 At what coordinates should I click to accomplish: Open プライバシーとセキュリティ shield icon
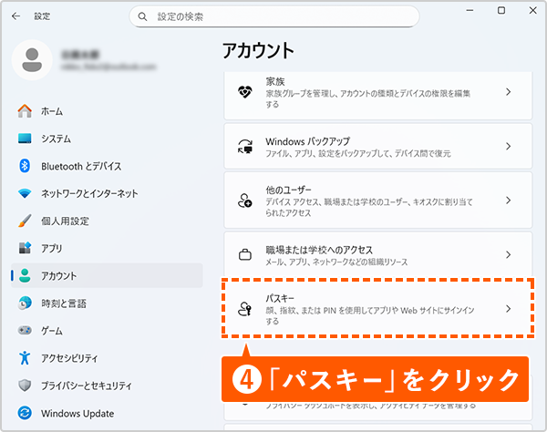click(26, 385)
